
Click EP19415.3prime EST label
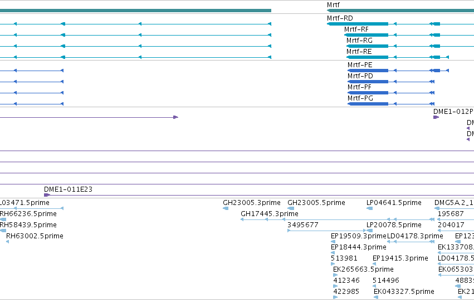(400, 258)
